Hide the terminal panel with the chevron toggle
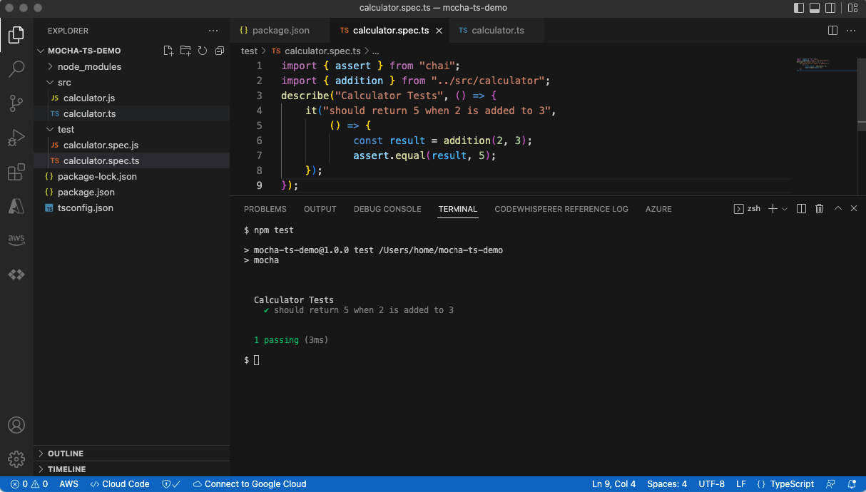This screenshot has width=866, height=492. click(x=837, y=208)
